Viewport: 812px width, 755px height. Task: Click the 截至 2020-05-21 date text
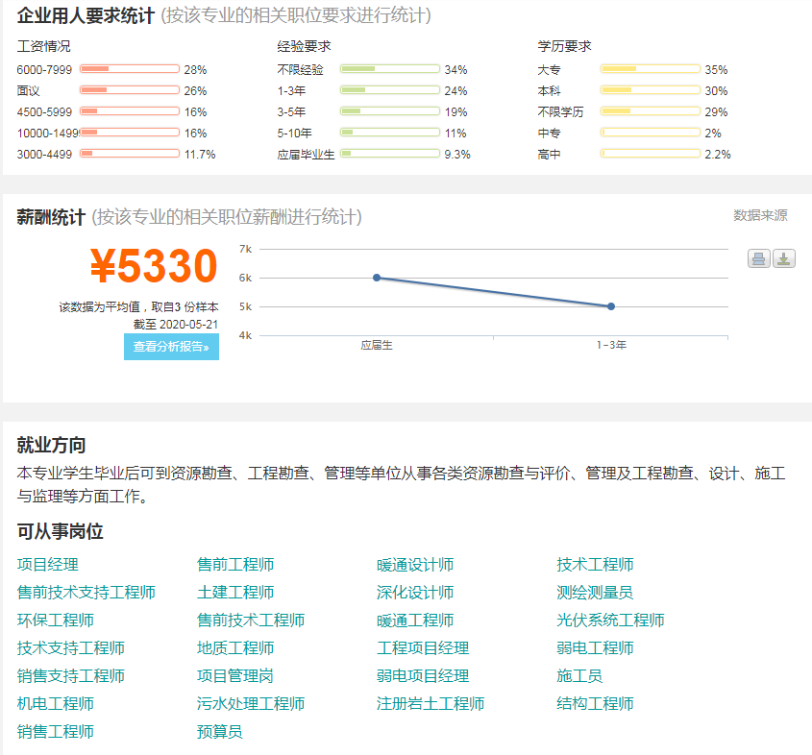pos(176,325)
